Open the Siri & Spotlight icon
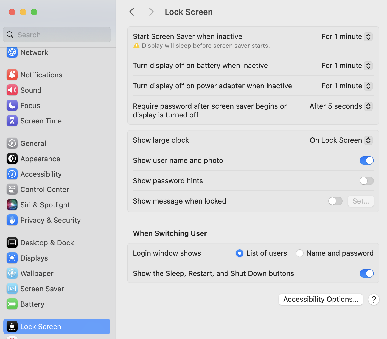Image resolution: width=387 pixels, height=339 pixels. (12, 205)
